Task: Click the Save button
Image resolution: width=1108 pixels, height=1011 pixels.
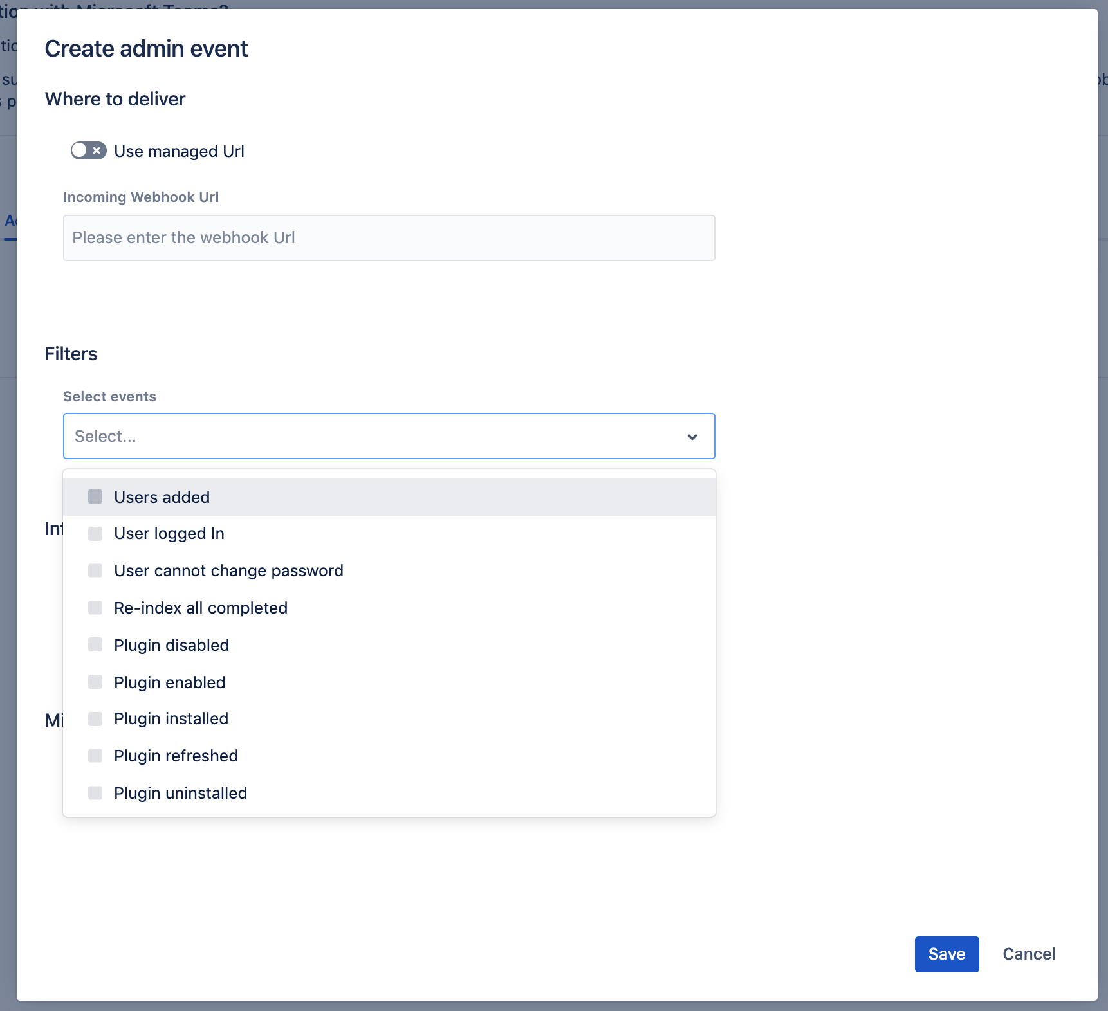Action: coord(946,954)
